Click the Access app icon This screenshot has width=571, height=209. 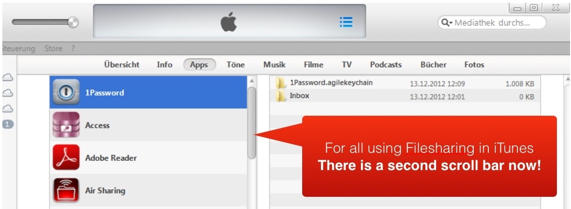click(x=66, y=125)
